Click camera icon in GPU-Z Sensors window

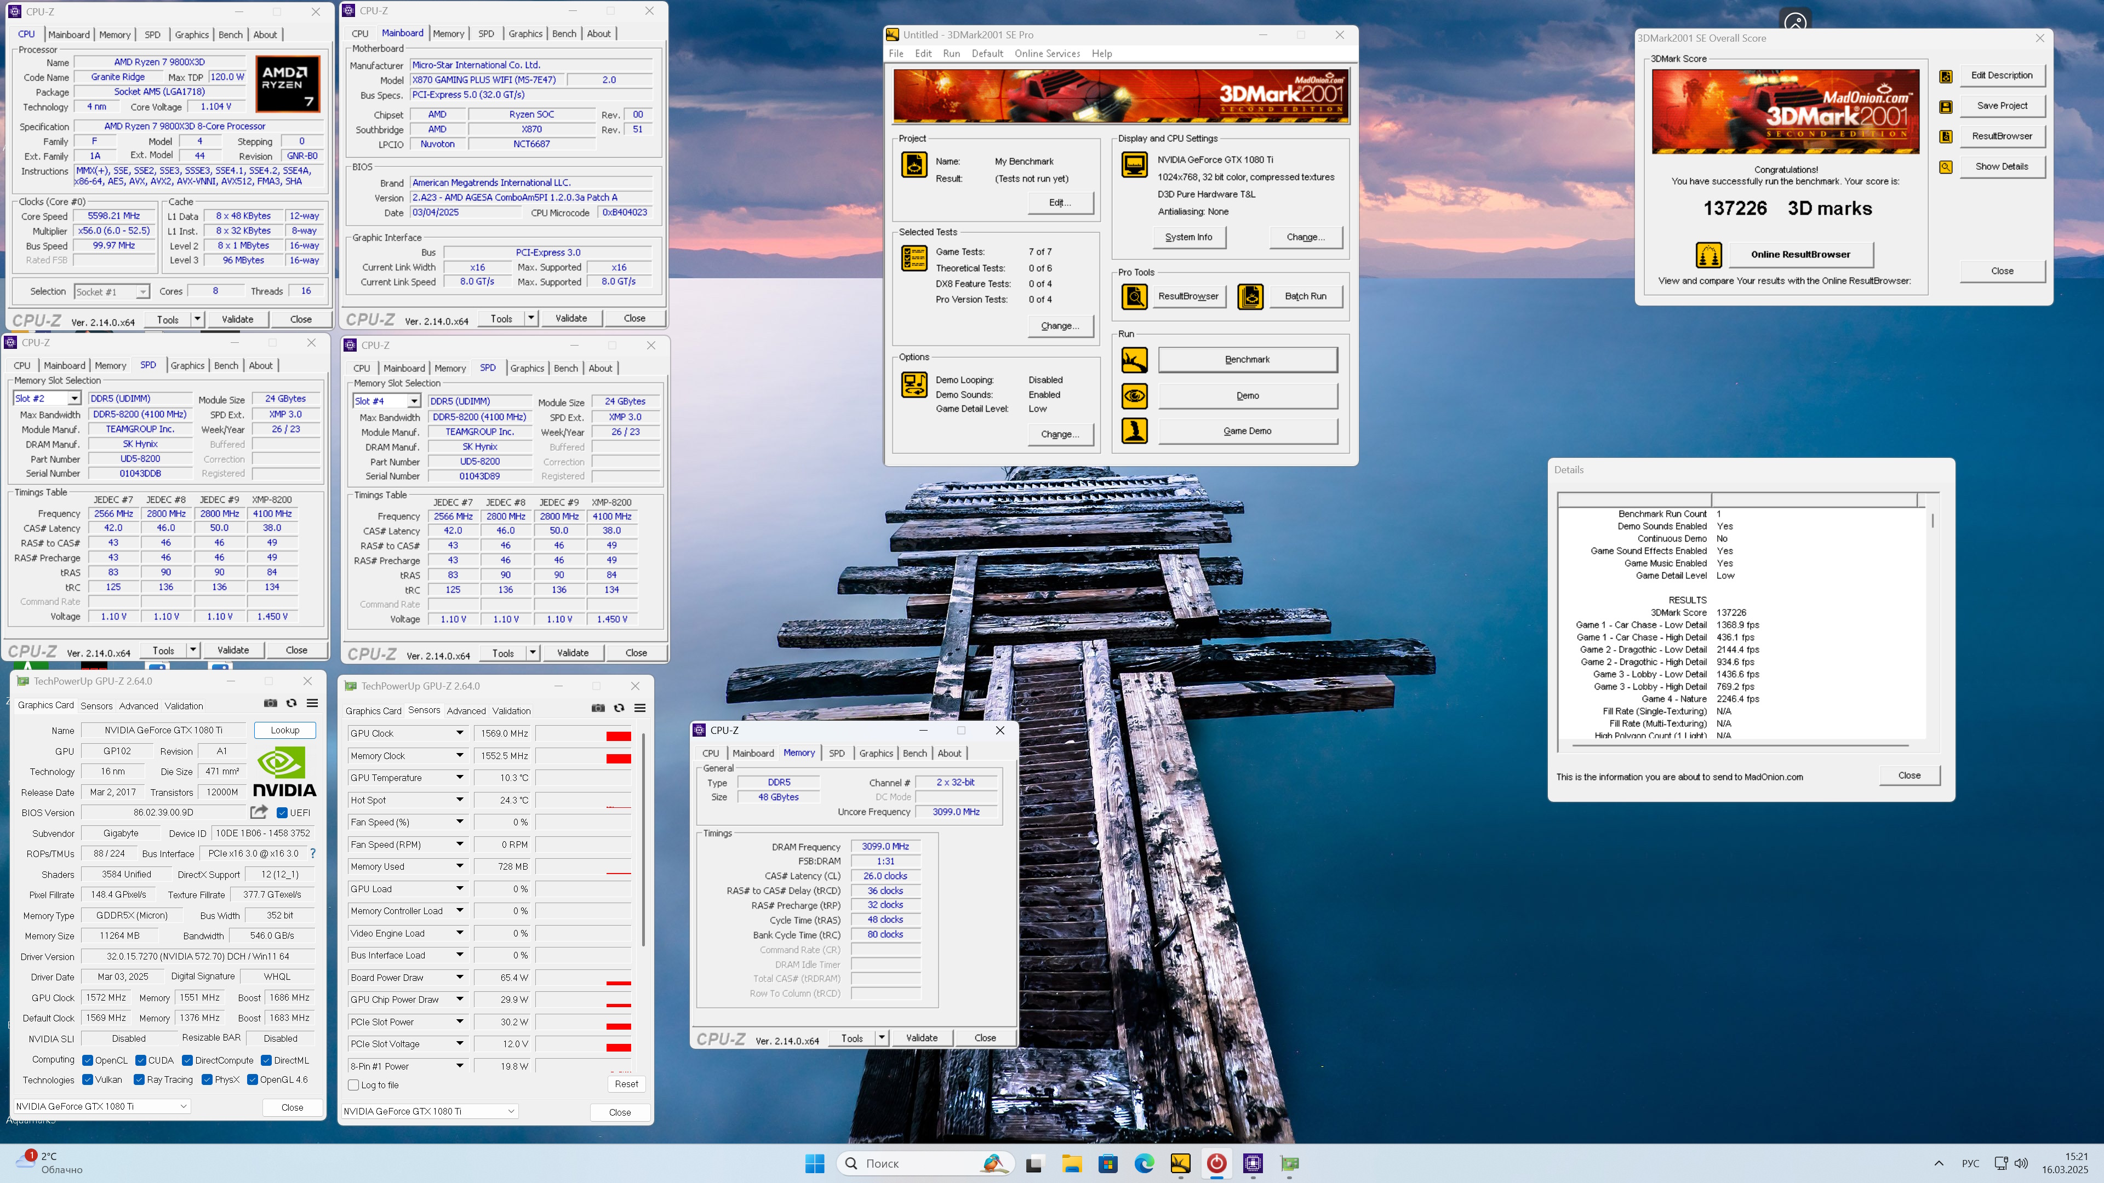(x=598, y=708)
